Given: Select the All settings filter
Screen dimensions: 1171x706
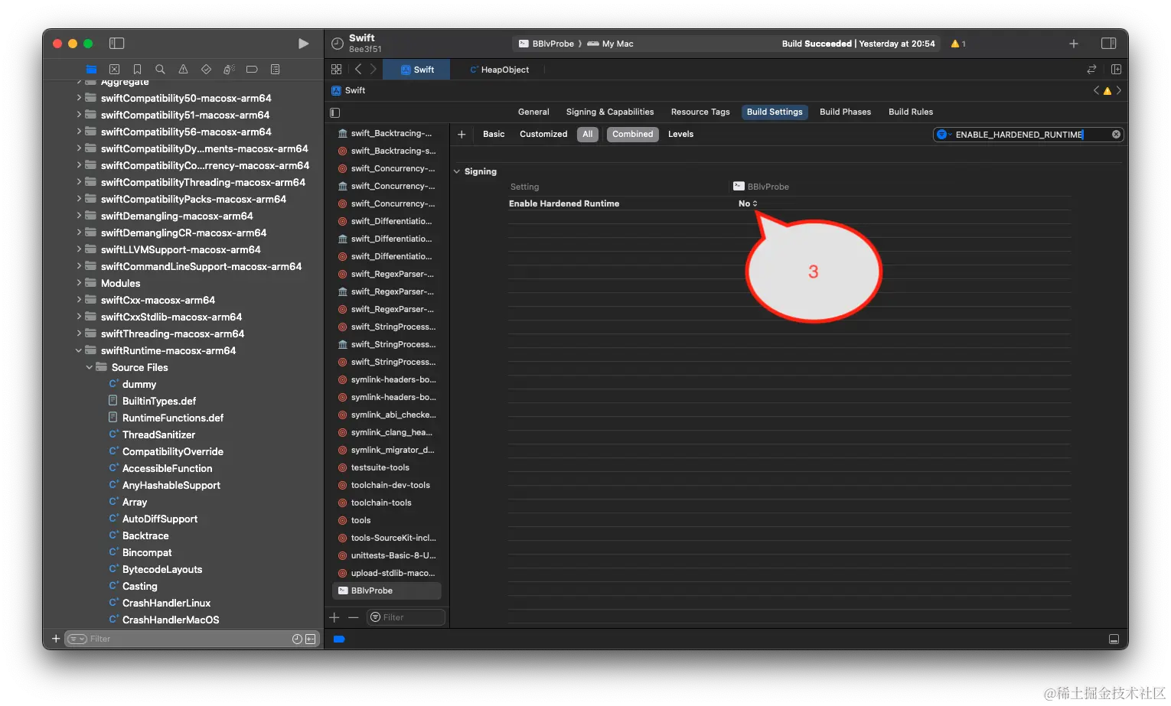Looking at the screenshot, I should tap(588, 134).
